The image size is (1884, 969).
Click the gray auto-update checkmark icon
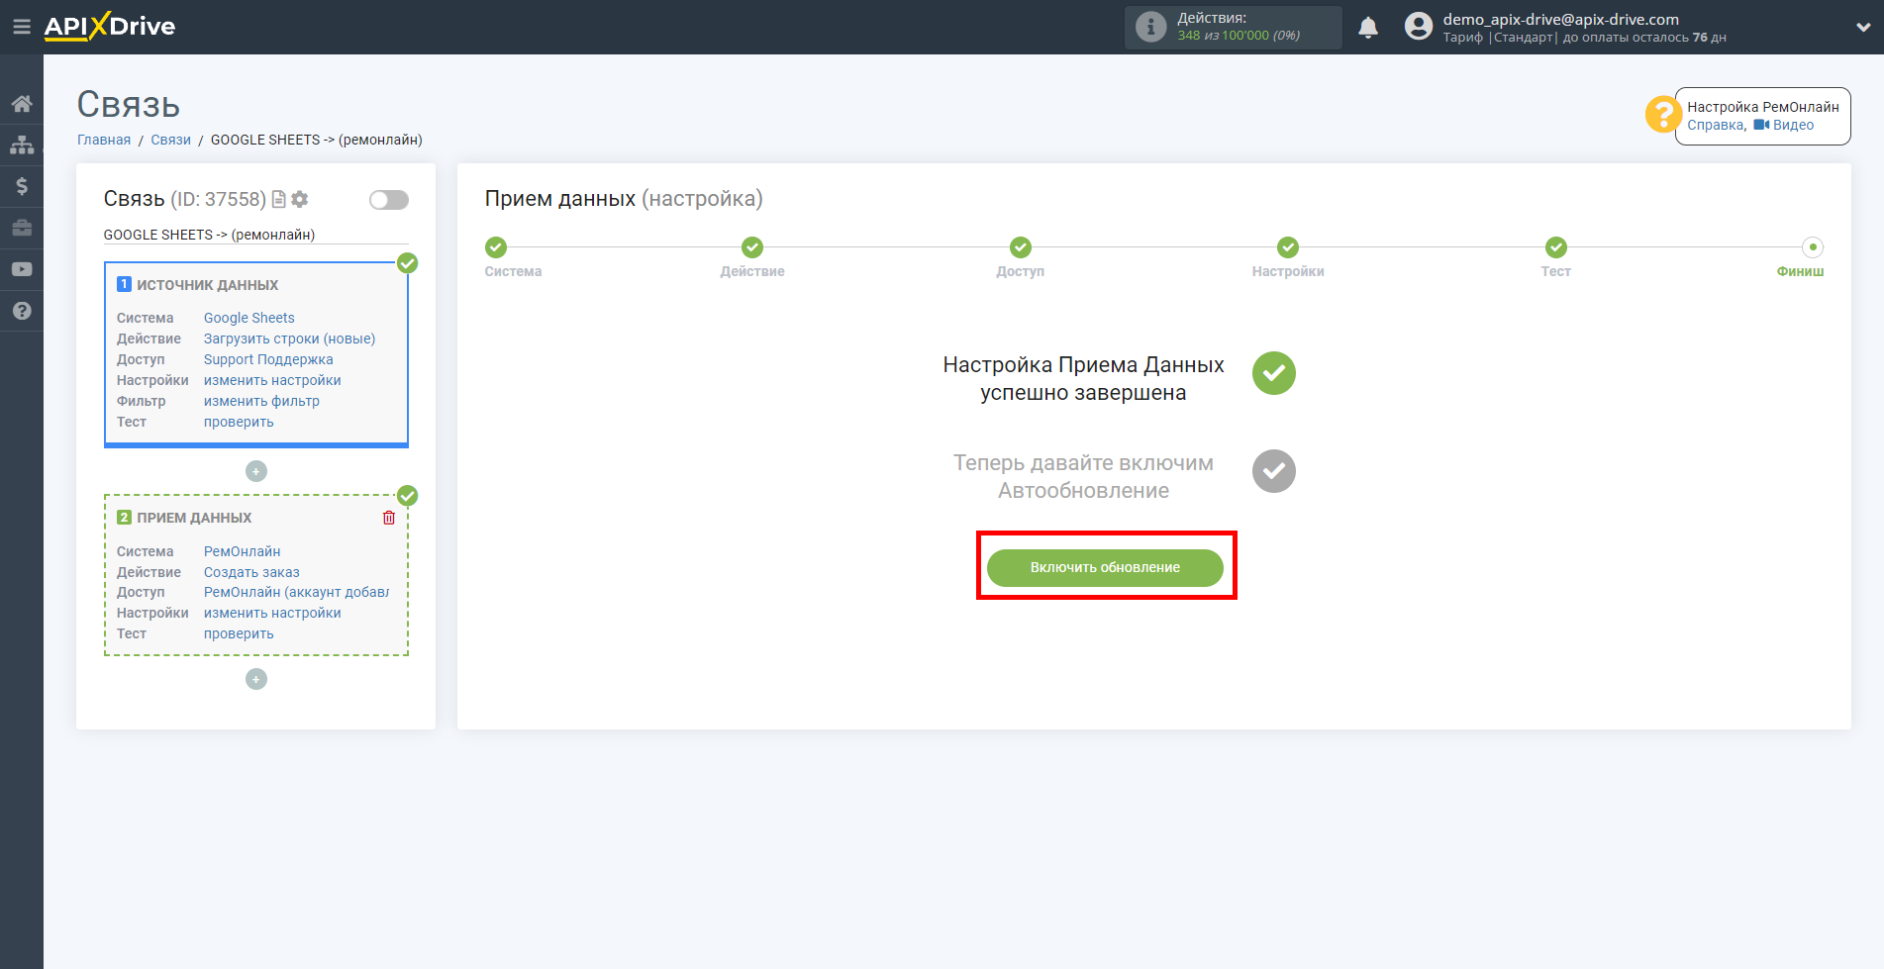click(1274, 471)
